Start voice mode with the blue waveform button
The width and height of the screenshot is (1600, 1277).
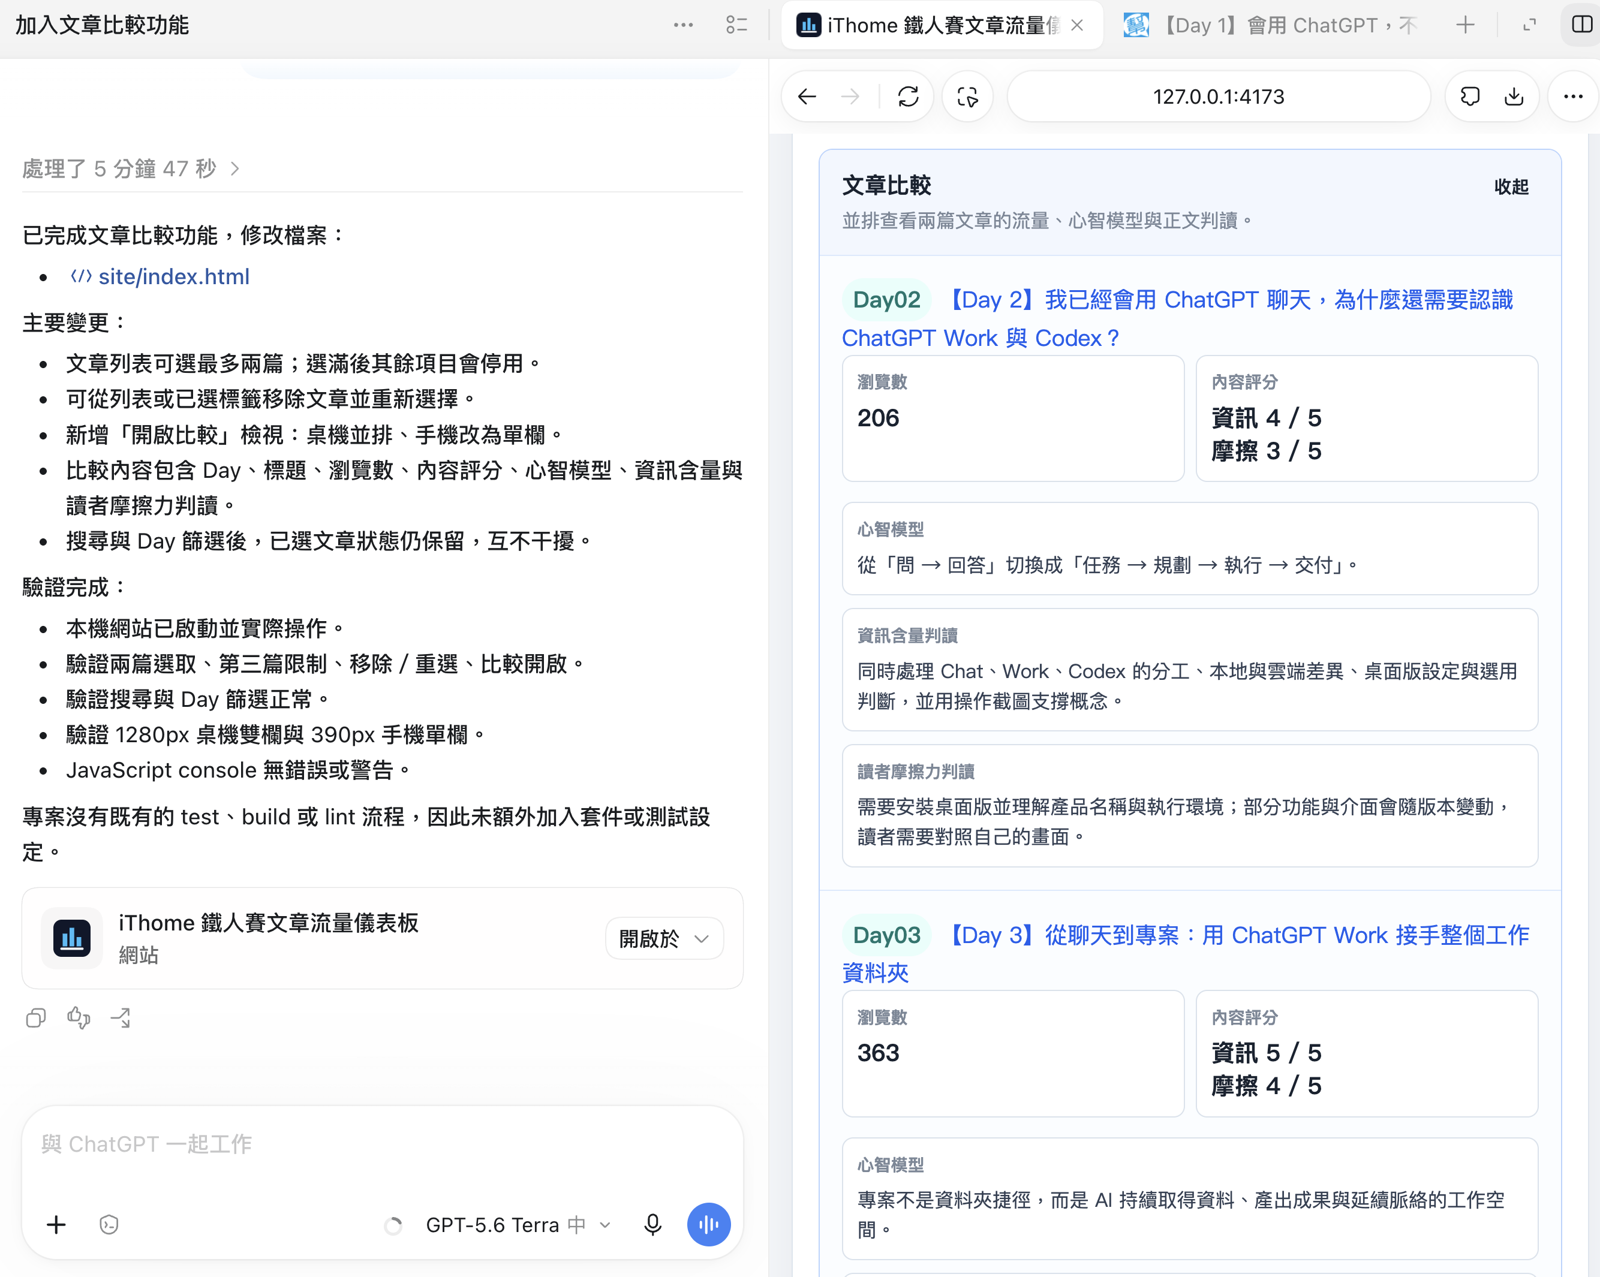coord(709,1225)
